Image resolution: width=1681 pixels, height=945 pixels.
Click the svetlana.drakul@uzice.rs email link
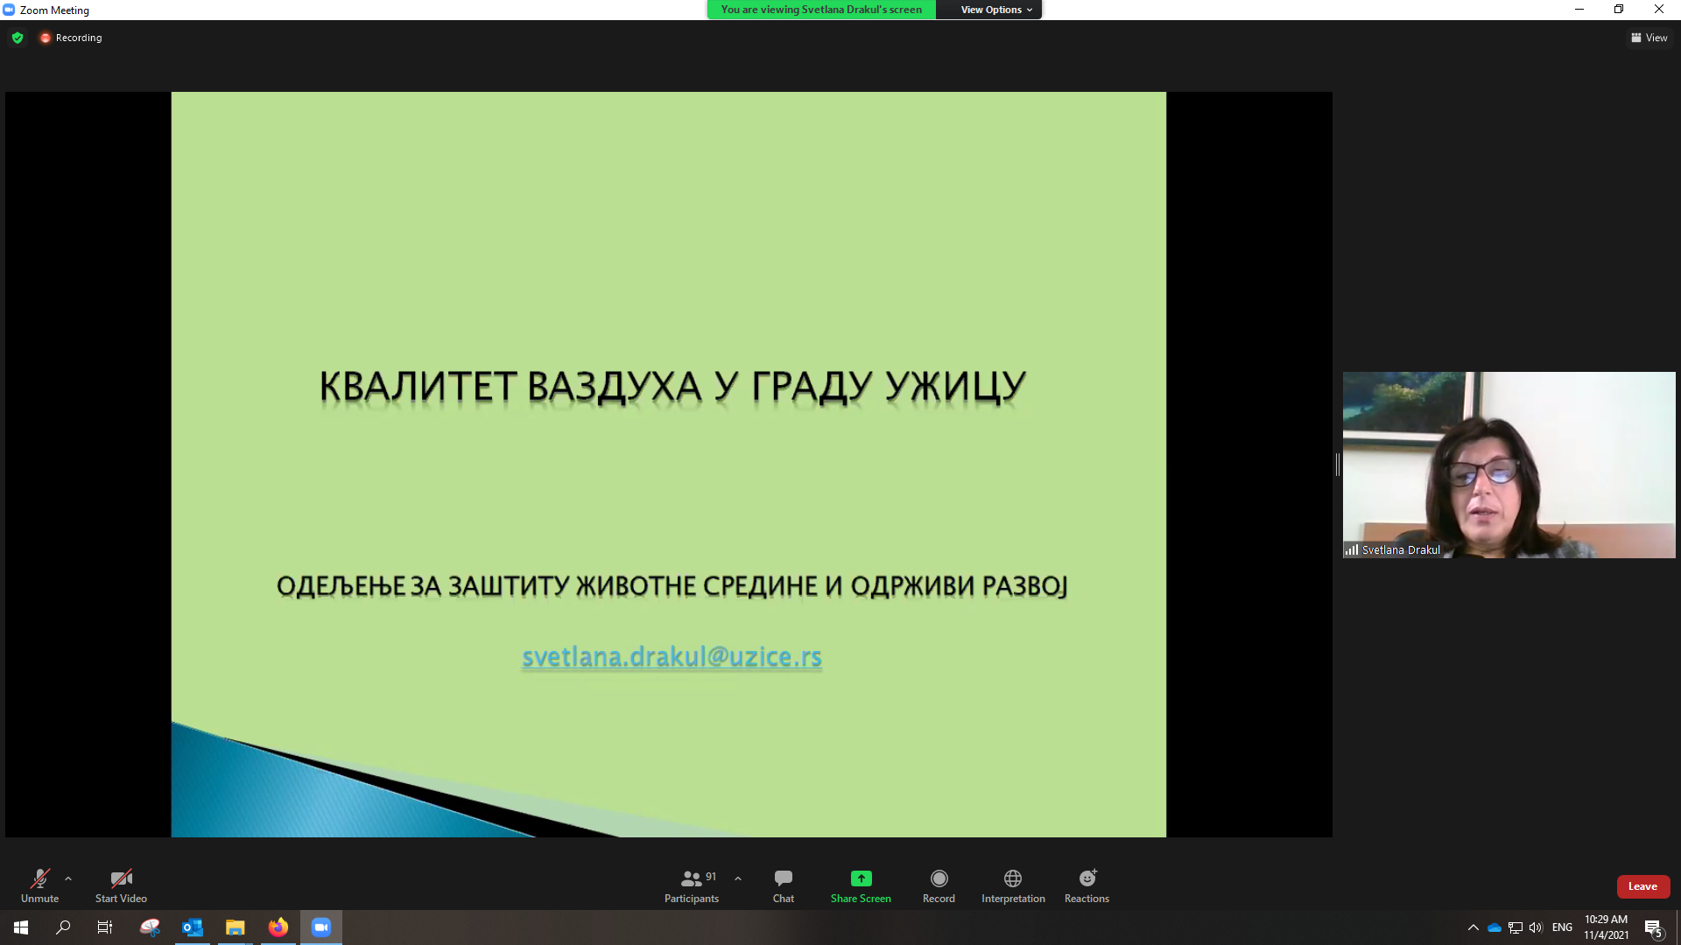(x=672, y=656)
